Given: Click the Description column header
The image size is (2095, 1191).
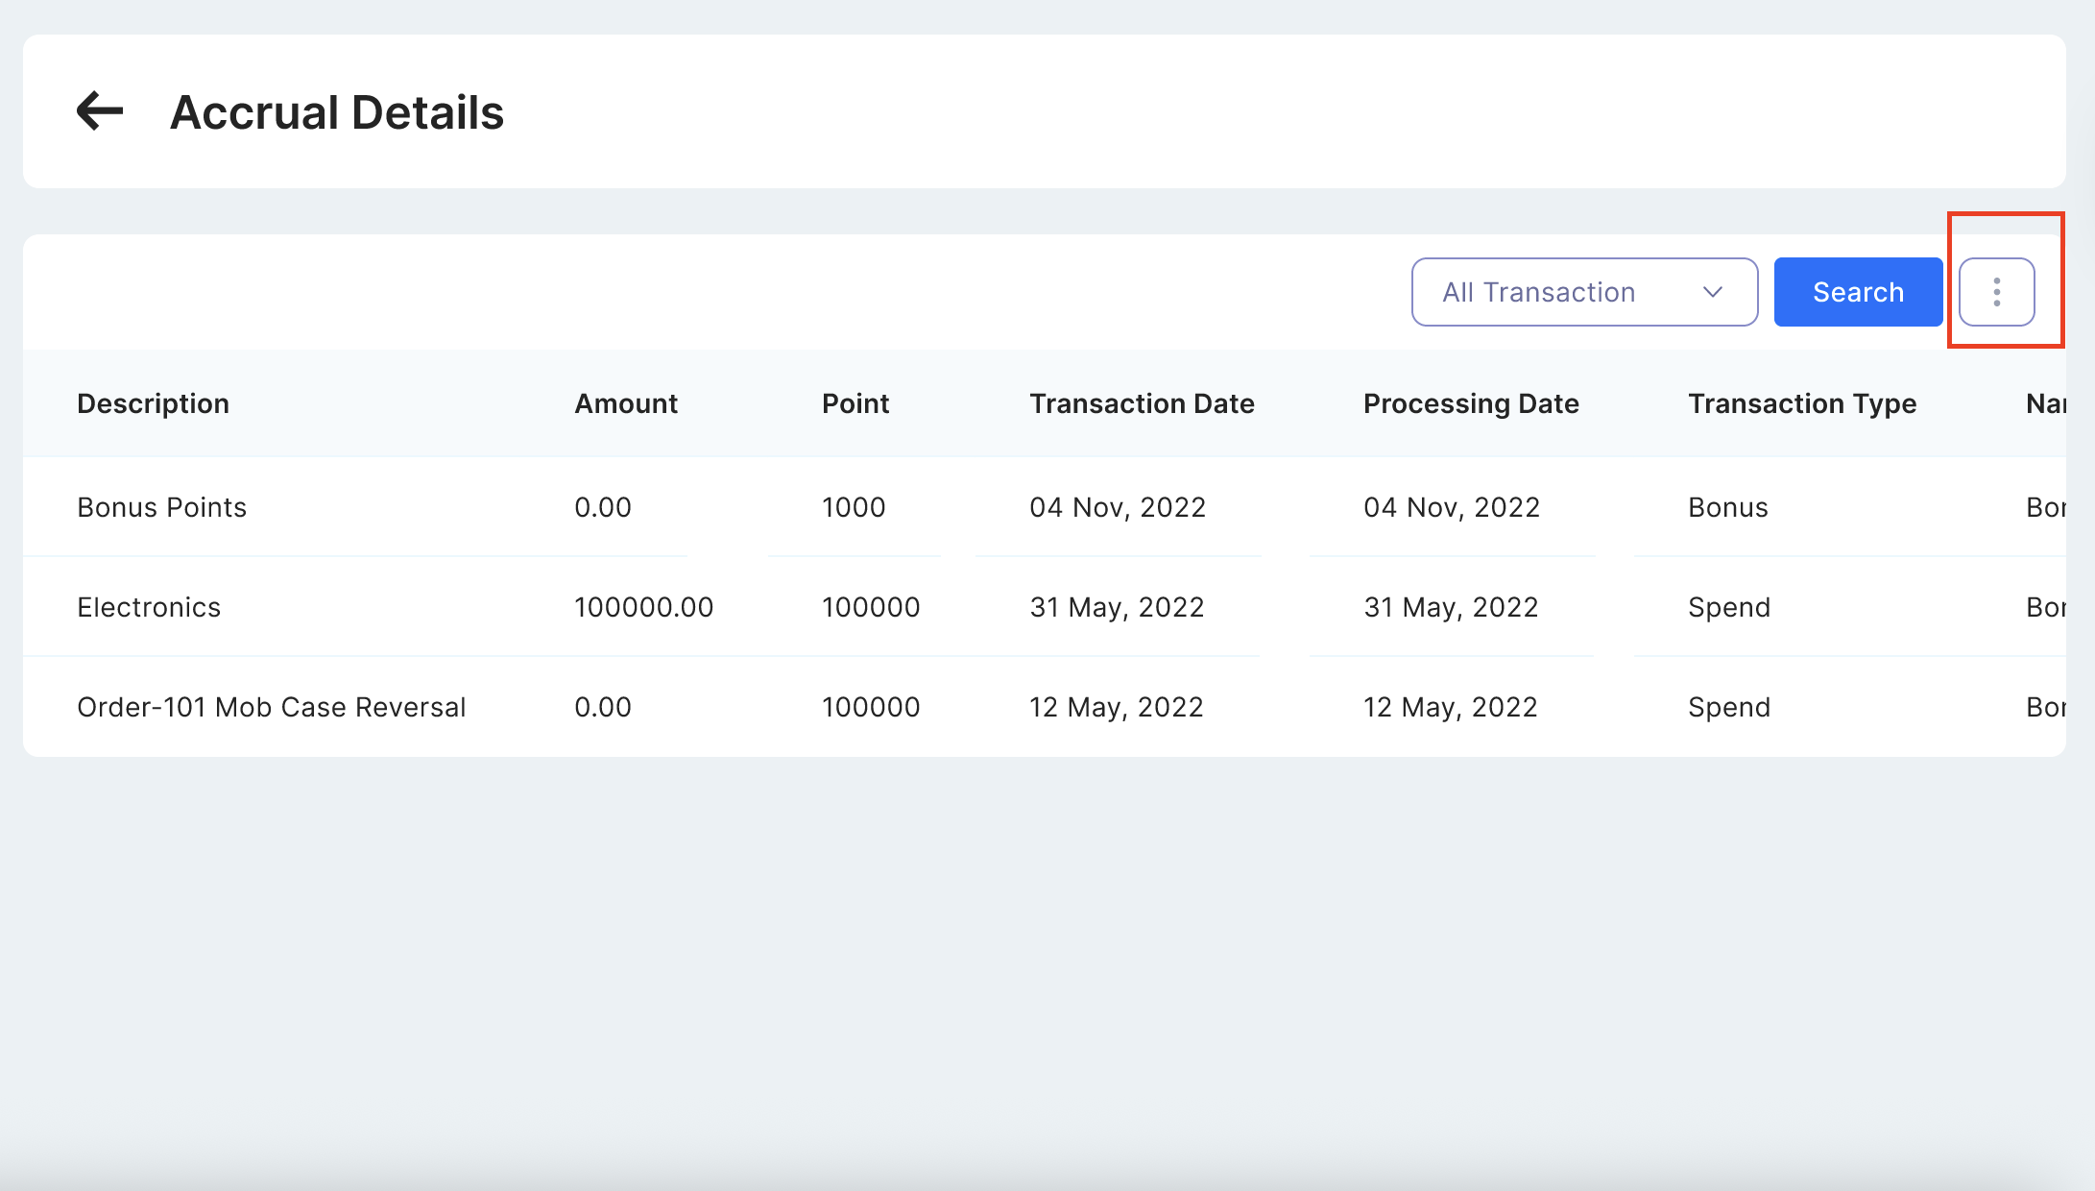Looking at the screenshot, I should (x=153, y=403).
